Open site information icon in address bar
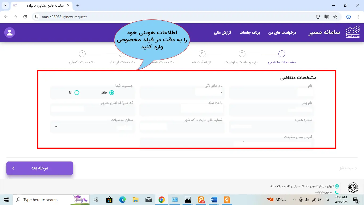Screen dimensions: 364x205 click(37, 17)
